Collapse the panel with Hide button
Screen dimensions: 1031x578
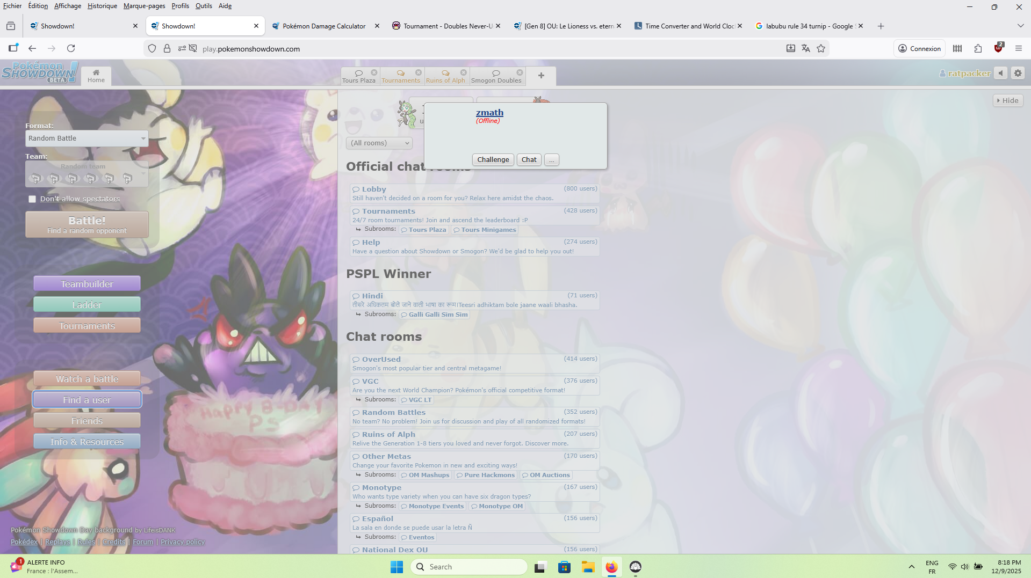pos(1007,100)
